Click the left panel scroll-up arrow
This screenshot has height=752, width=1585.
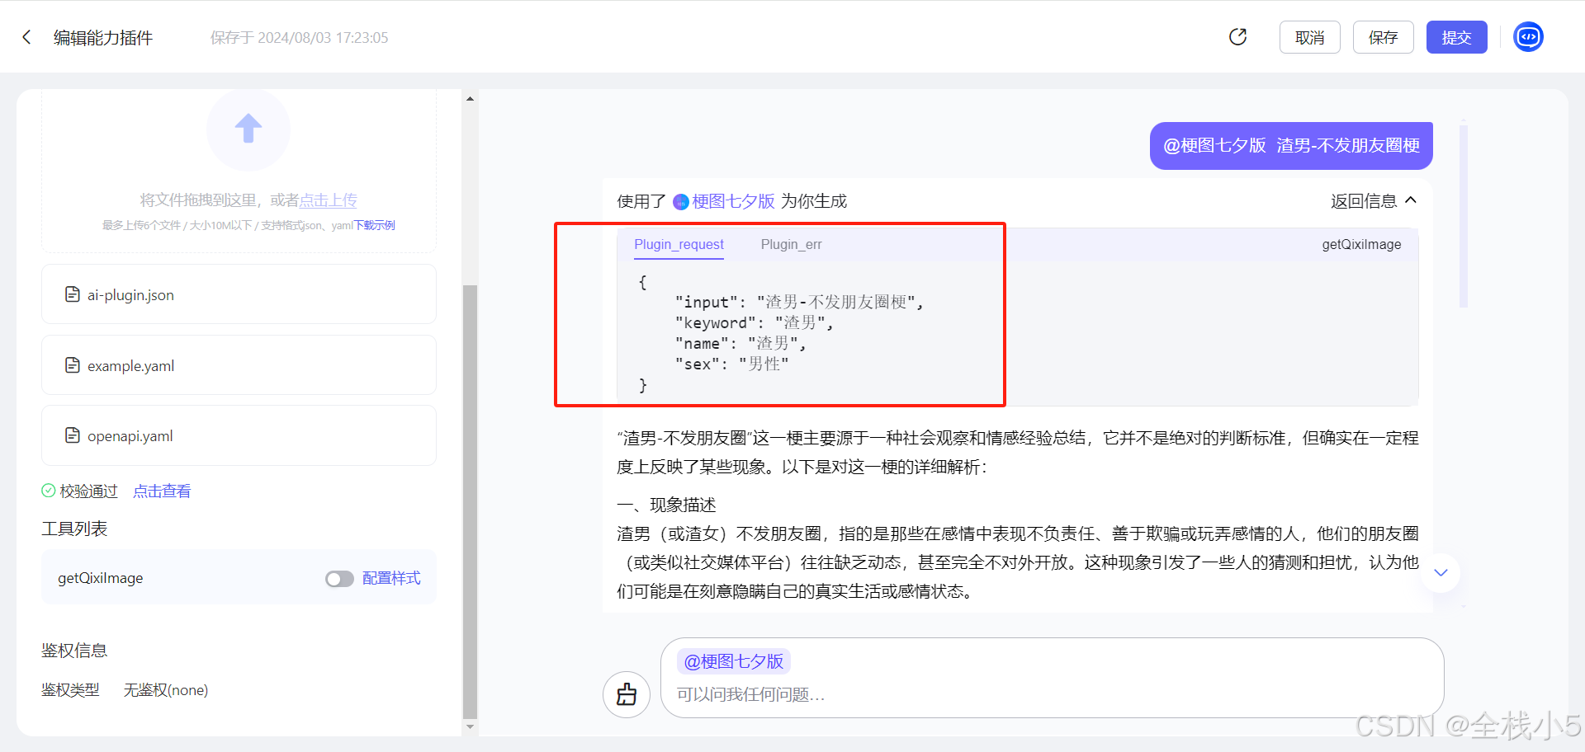click(470, 98)
